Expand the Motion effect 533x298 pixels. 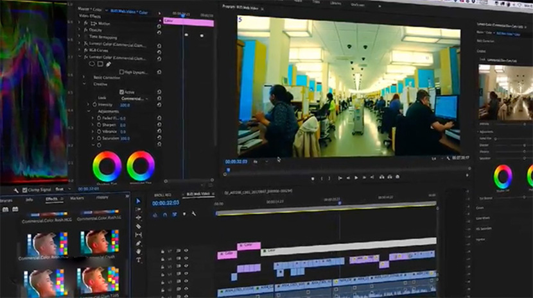(x=79, y=24)
